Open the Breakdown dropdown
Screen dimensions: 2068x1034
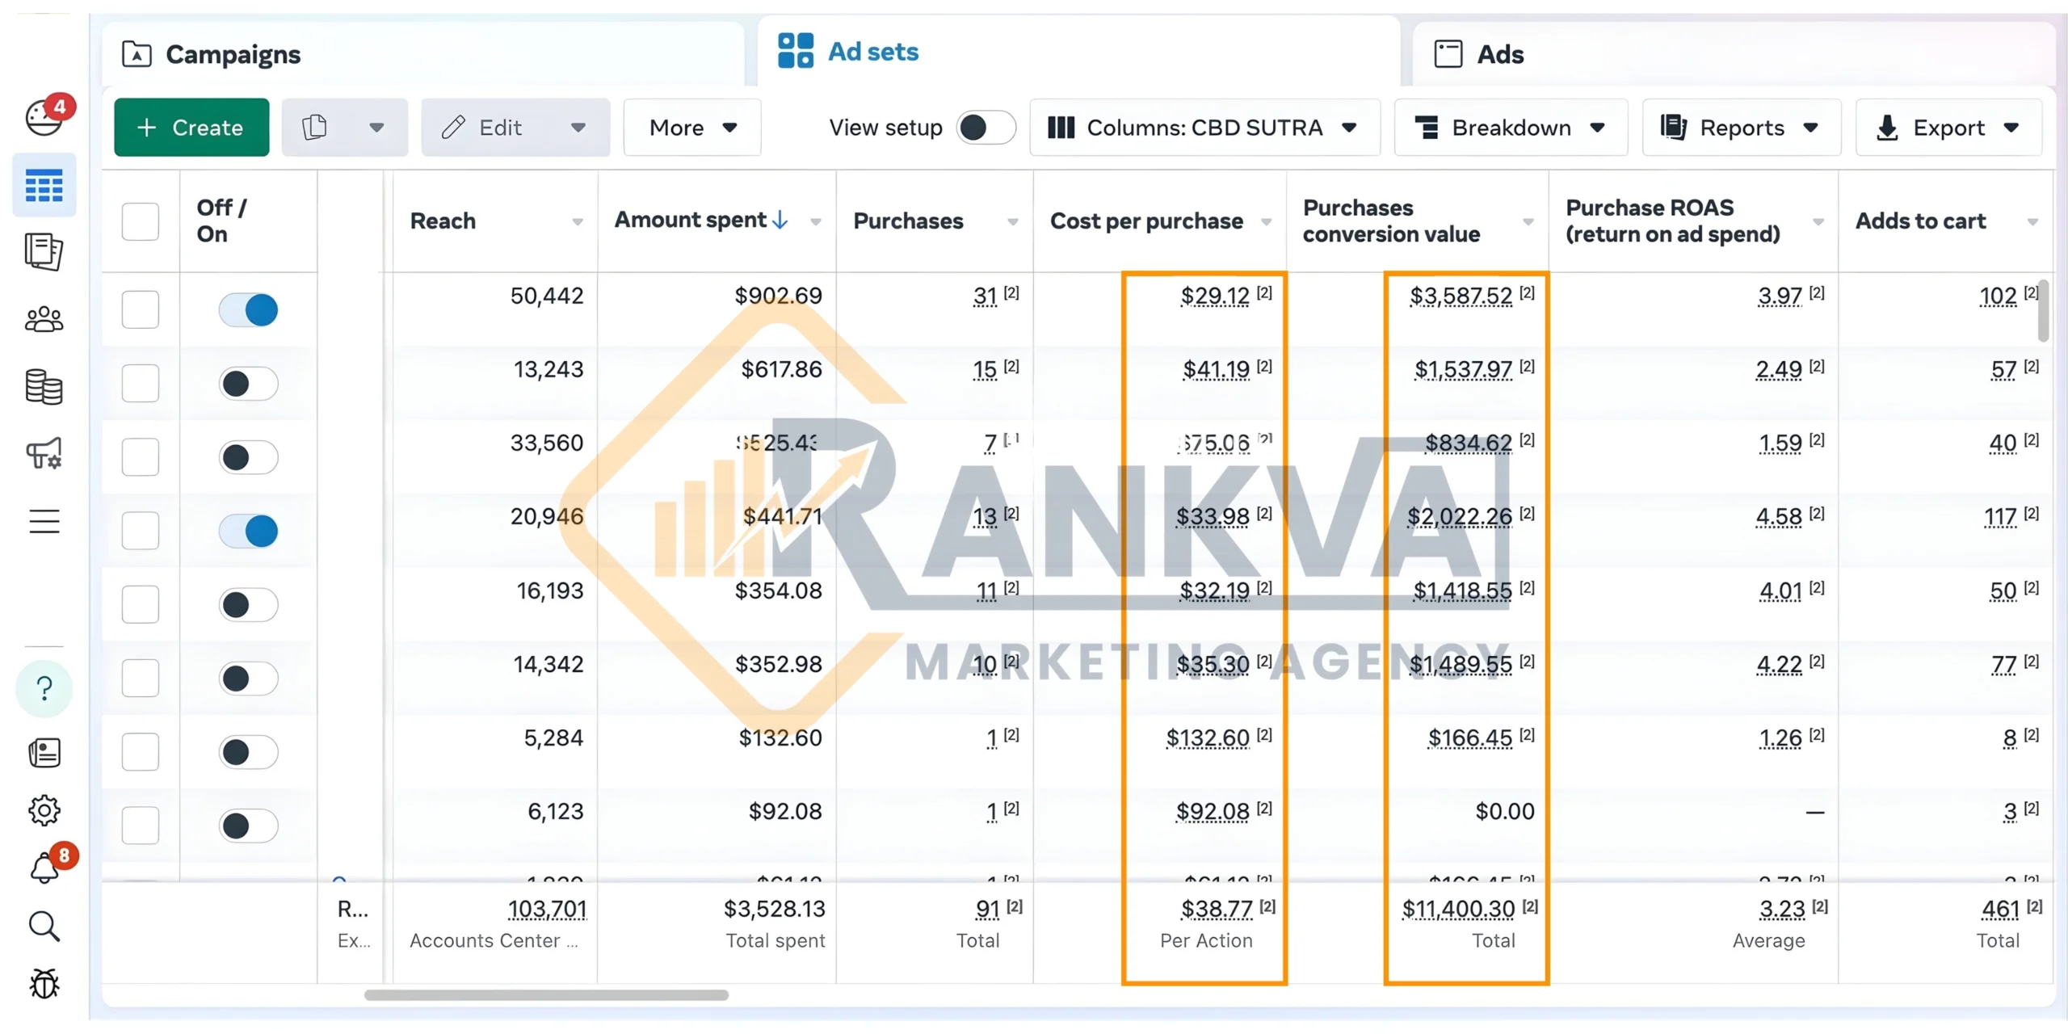(x=1511, y=127)
